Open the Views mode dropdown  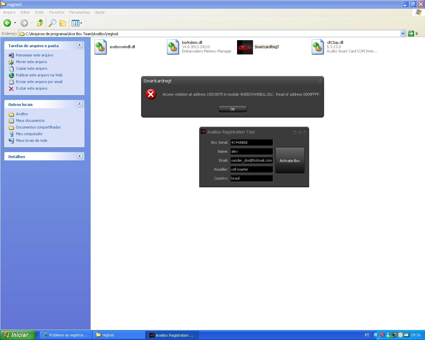77,23
